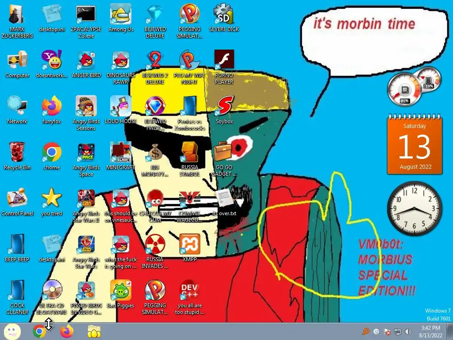Viewport: 453px width, 340px height.
Task: Open the 'its over.txt' text file
Action: [224, 198]
